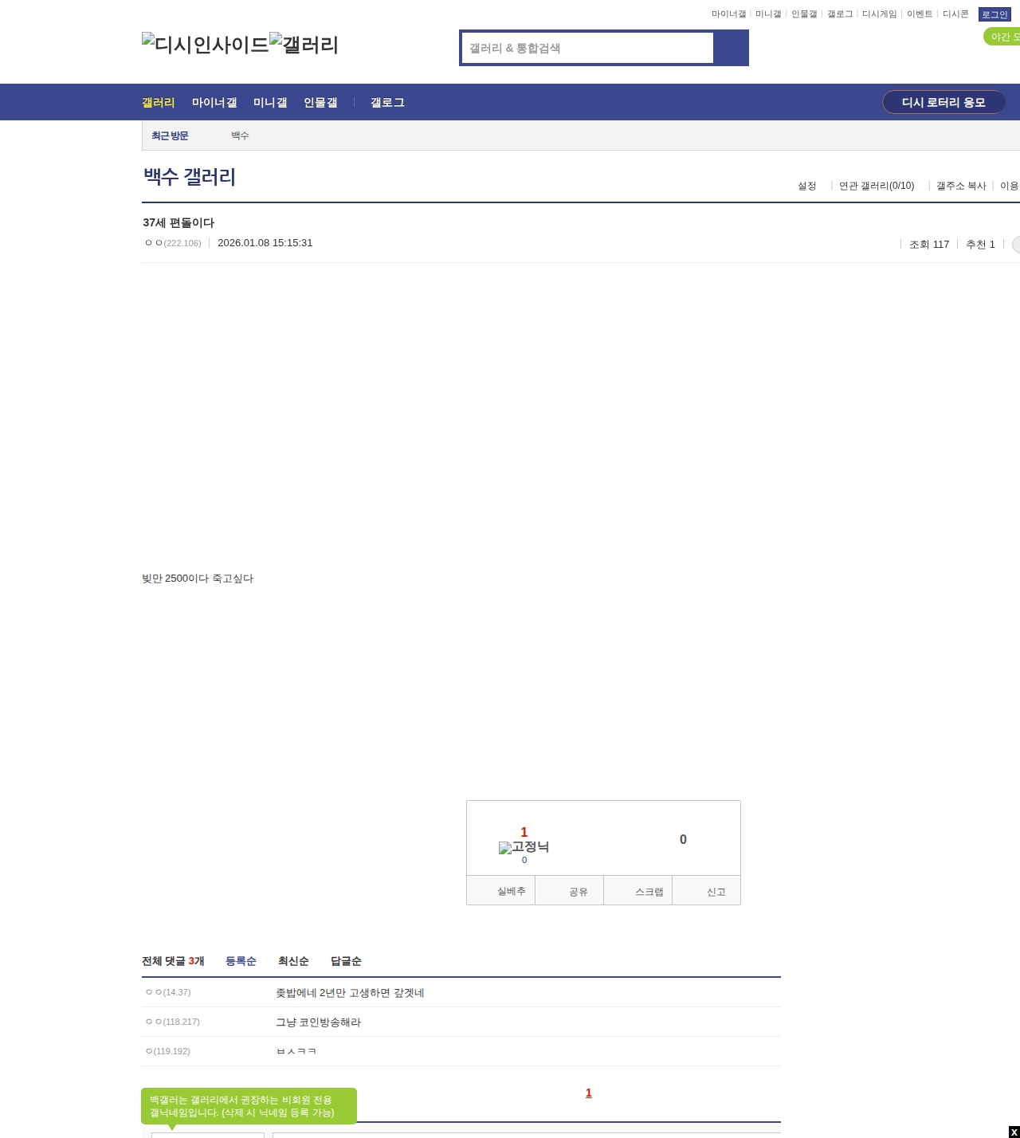Select 인물갤 in blue navigation bar
The image size is (1020, 1138).
(x=320, y=102)
